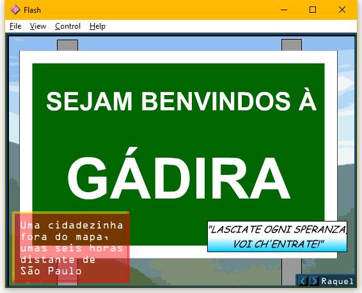Viewport: 362px width, 293px height.
Task: Click the red narration box about São Paulo
Action: [71, 247]
